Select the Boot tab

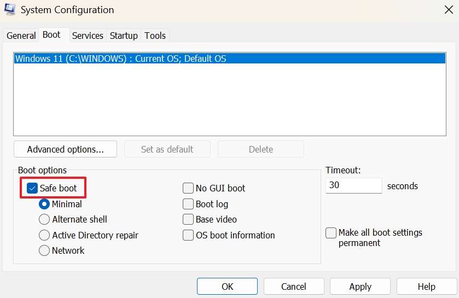[x=51, y=35]
